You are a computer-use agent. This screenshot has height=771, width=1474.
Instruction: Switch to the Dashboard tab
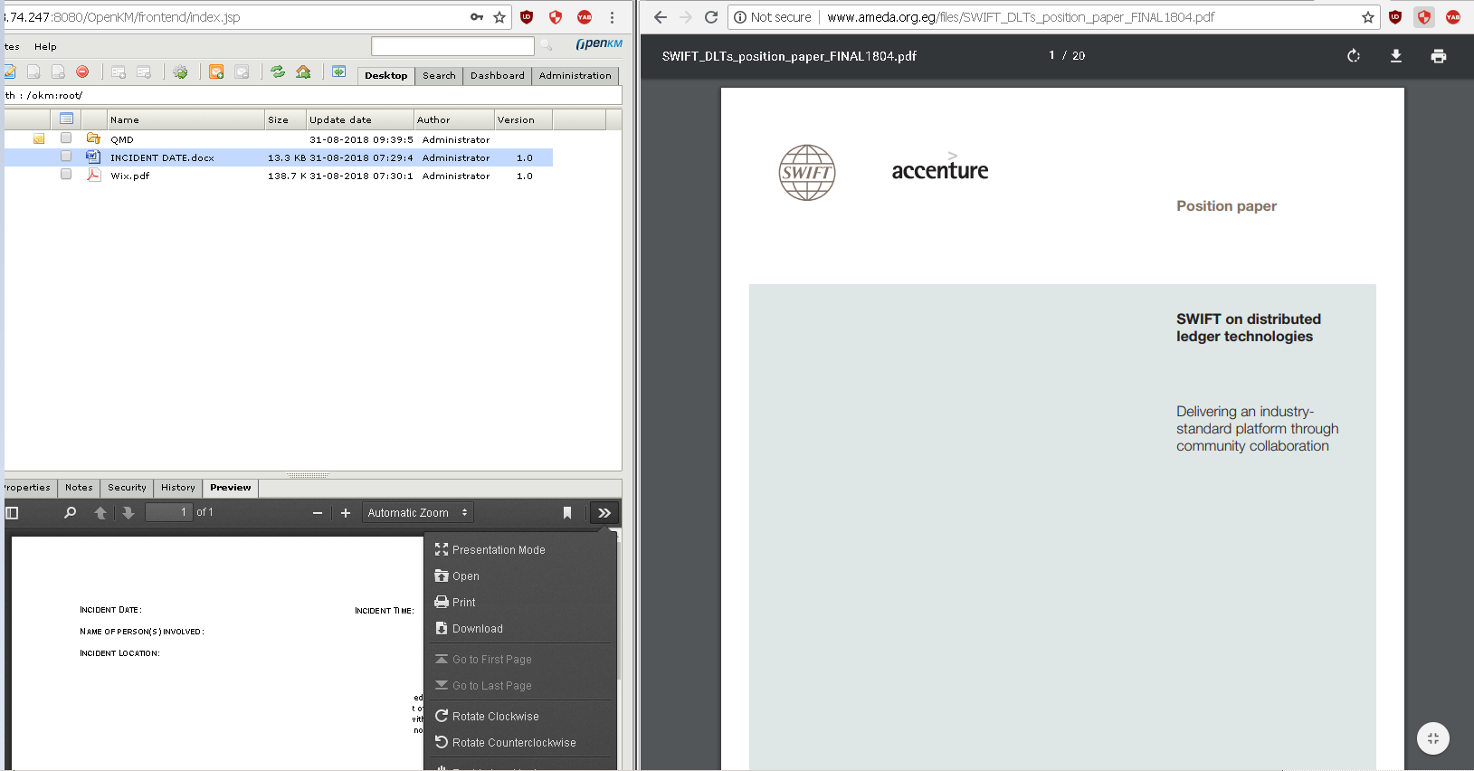(497, 76)
